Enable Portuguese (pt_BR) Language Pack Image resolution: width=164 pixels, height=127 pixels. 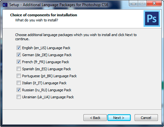coord(19,76)
